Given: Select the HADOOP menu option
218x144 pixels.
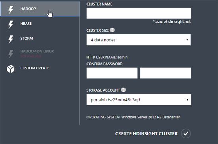Looking at the screenshot, I should (x=40, y=9).
